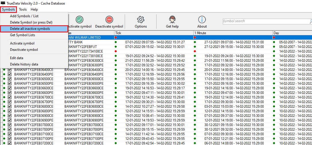Click tick range 20-01-2022 14:00:16 - 14-02-2022 15:29:45
The height and width of the screenshot is (145, 312).
pyautogui.click(x=155, y=69)
